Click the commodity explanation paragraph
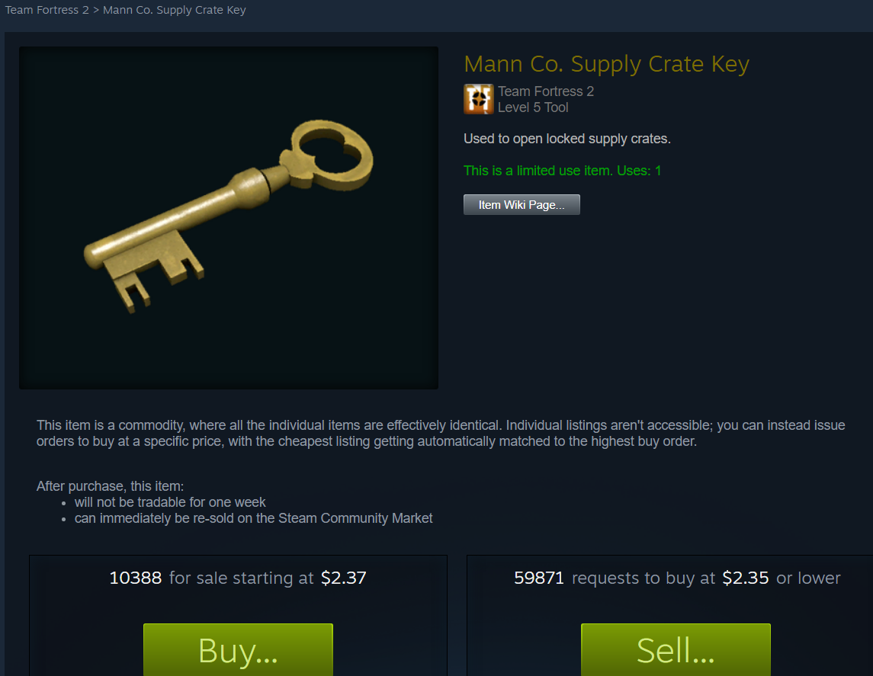This screenshot has height=676, width=873. 441,434
